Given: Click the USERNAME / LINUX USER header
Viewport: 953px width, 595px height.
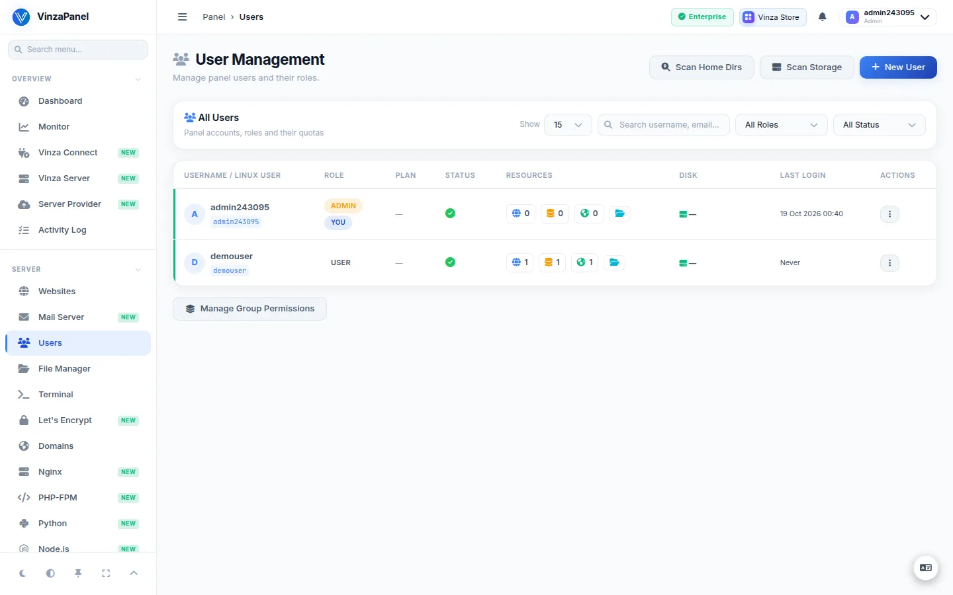Looking at the screenshot, I should 232,176.
